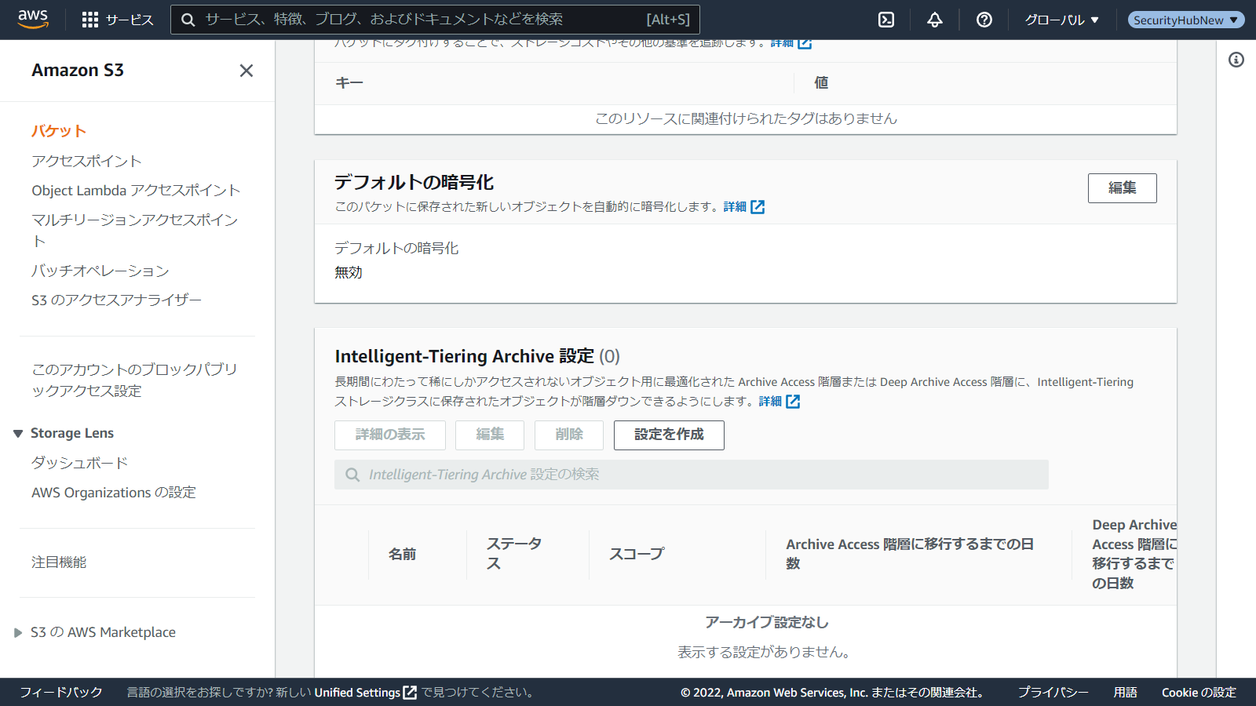Click the search magnifier icon in top bar
This screenshot has height=706, width=1256.
click(188, 20)
